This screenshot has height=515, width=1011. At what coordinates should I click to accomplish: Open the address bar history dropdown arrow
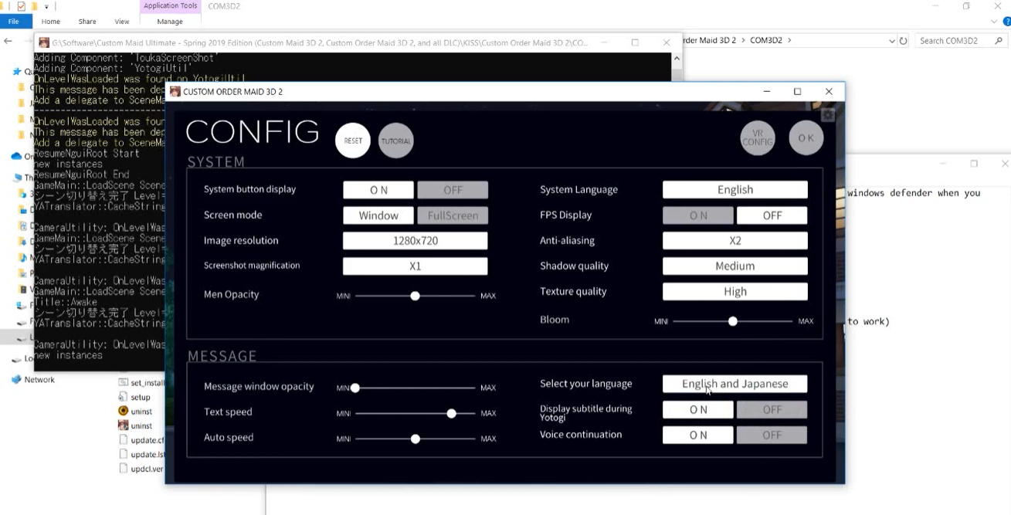pos(892,41)
